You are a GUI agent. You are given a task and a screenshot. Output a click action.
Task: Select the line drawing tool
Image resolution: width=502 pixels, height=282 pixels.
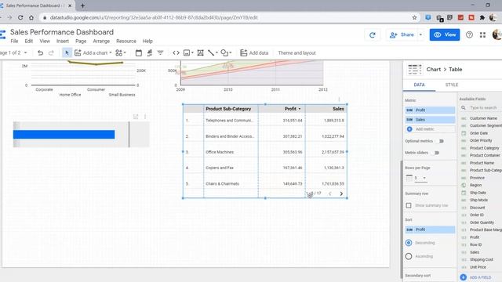coord(211,52)
